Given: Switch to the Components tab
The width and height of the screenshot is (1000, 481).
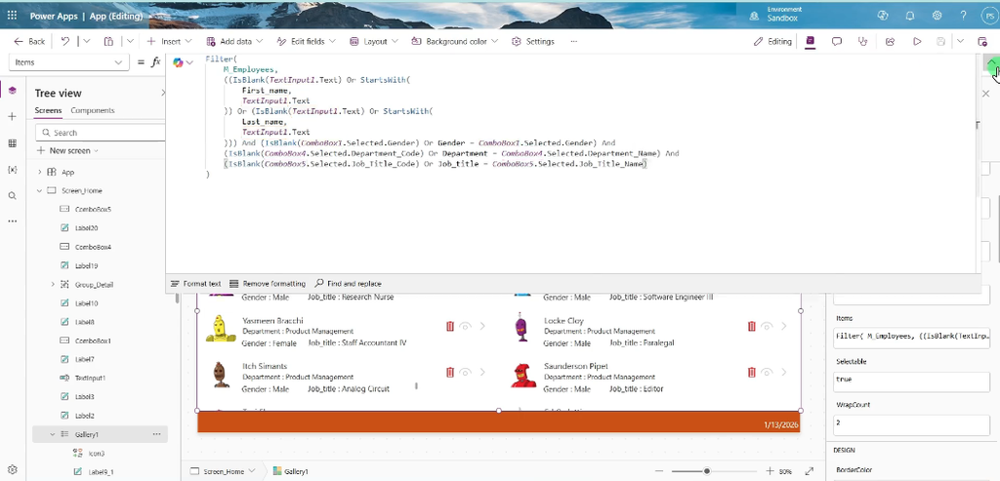Looking at the screenshot, I should tap(93, 110).
